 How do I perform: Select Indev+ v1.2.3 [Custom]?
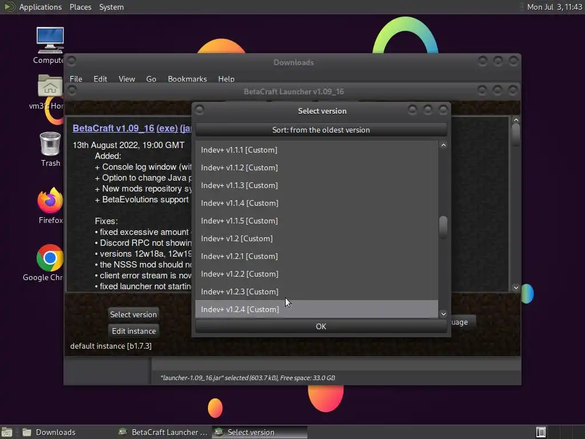[x=316, y=292]
